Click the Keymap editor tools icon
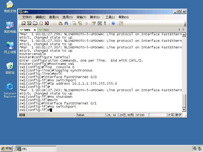203x152 pixels. tap(99, 23)
